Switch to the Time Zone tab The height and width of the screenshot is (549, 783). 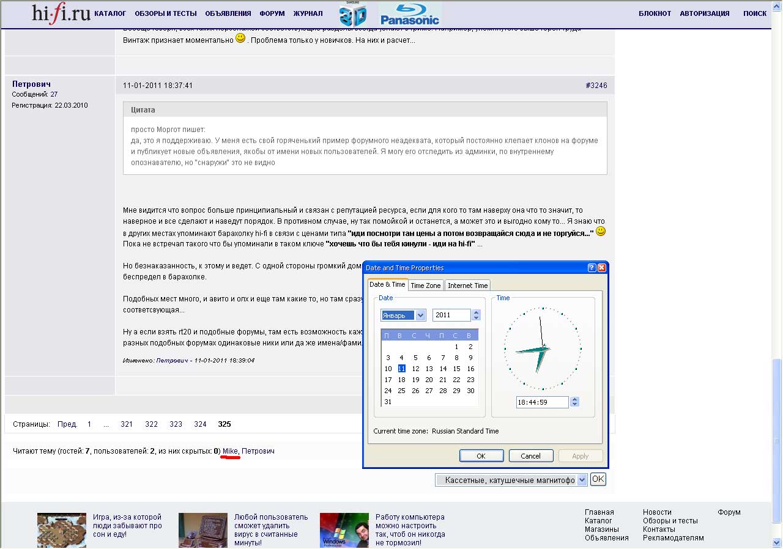[x=425, y=286]
